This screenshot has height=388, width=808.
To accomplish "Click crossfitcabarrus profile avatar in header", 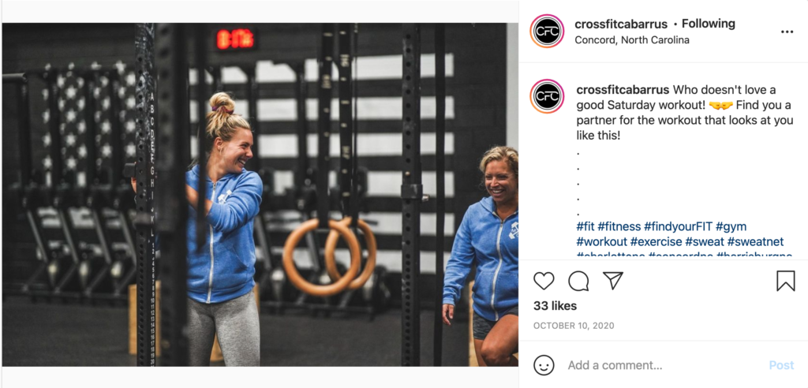I will [547, 31].
